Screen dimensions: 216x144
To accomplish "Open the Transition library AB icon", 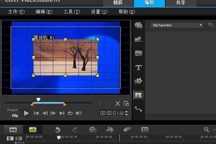I will [x=139, y=53].
